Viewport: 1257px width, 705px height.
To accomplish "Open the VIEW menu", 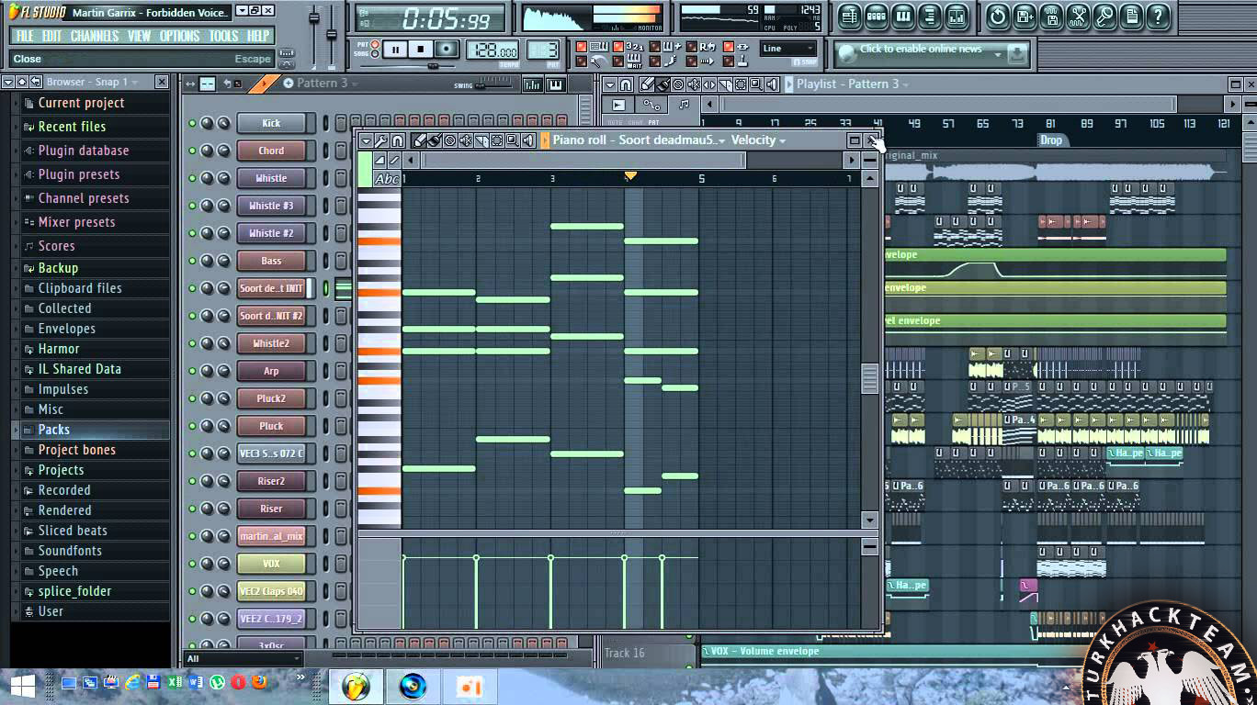I will (x=140, y=36).
